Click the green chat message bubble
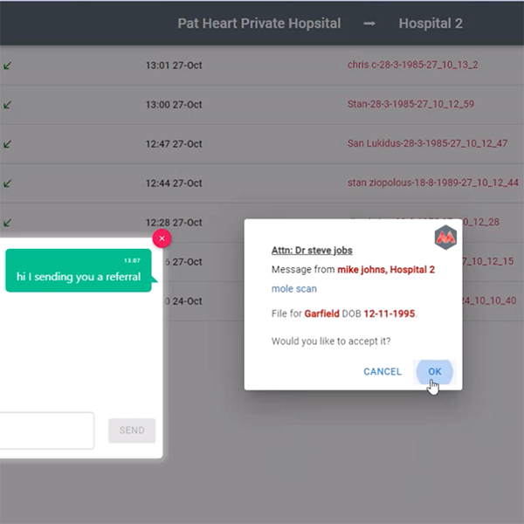524x524 pixels. click(x=79, y=271)
